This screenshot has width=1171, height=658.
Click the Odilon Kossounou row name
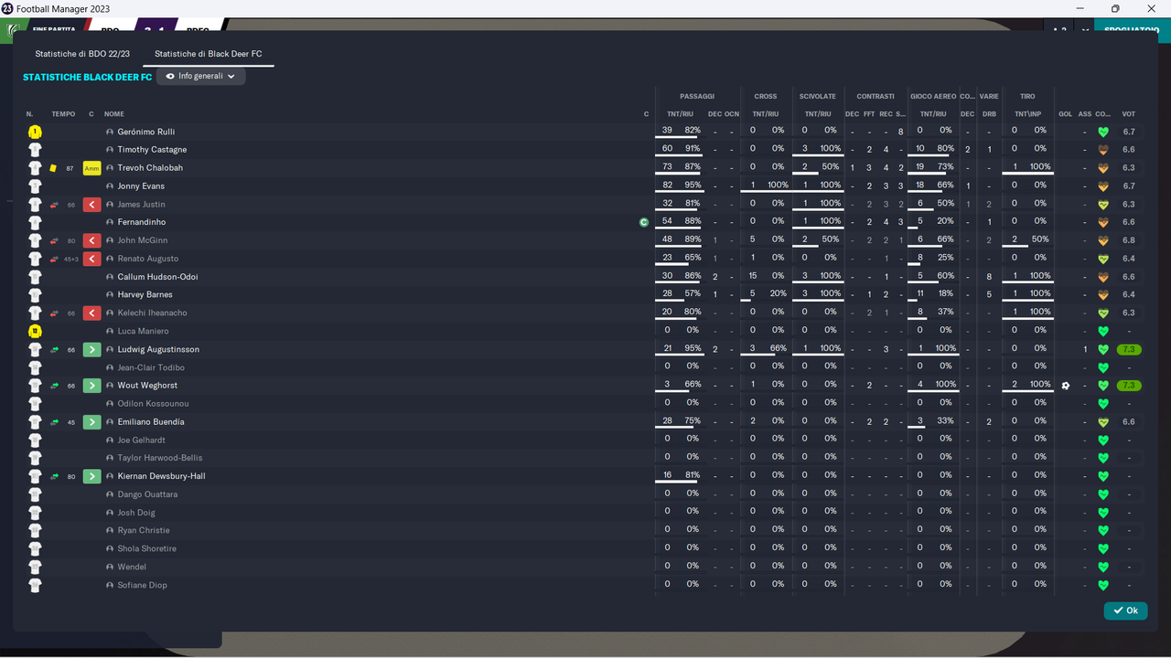(x=153, y=404)
